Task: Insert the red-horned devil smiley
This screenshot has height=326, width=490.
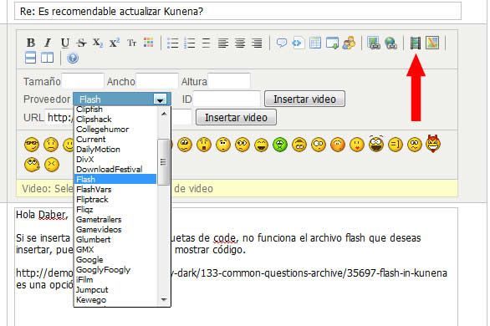Action: tap(433, 144)
